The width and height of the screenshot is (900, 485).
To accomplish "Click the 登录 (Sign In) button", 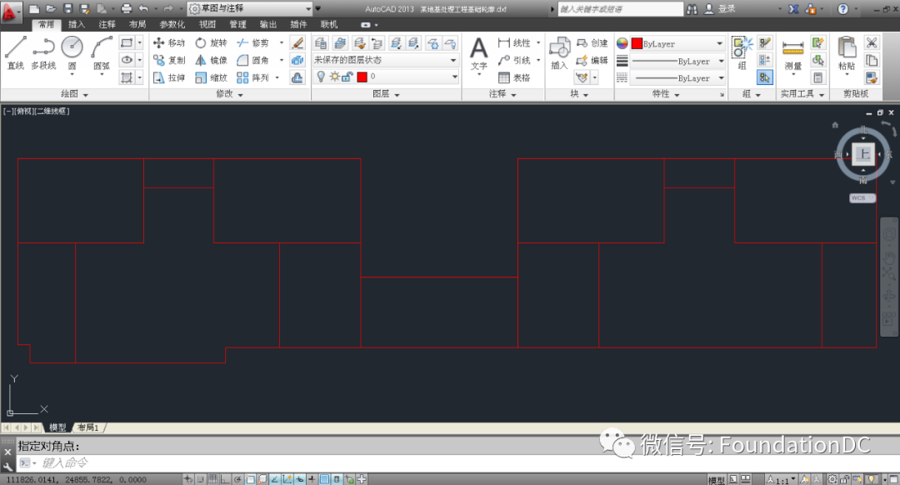I will pyautogui.click(x=720, y=8).
